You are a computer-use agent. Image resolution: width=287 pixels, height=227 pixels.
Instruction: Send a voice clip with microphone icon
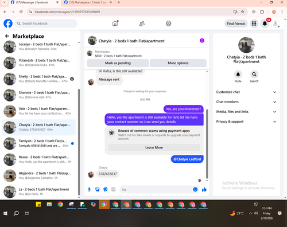pyautogui.click(x=89, y=189)
